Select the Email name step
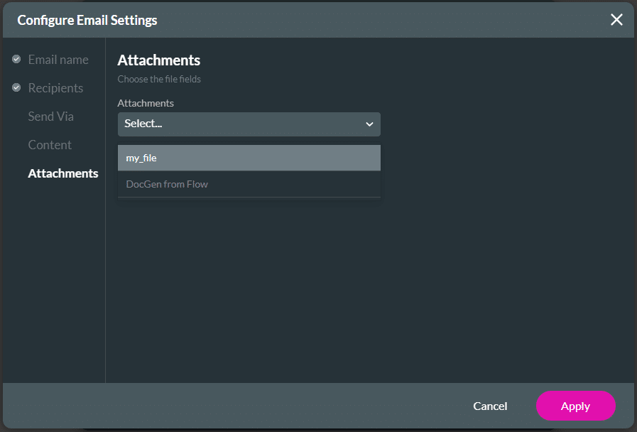 pyautogui.click(x=58, y=59)
